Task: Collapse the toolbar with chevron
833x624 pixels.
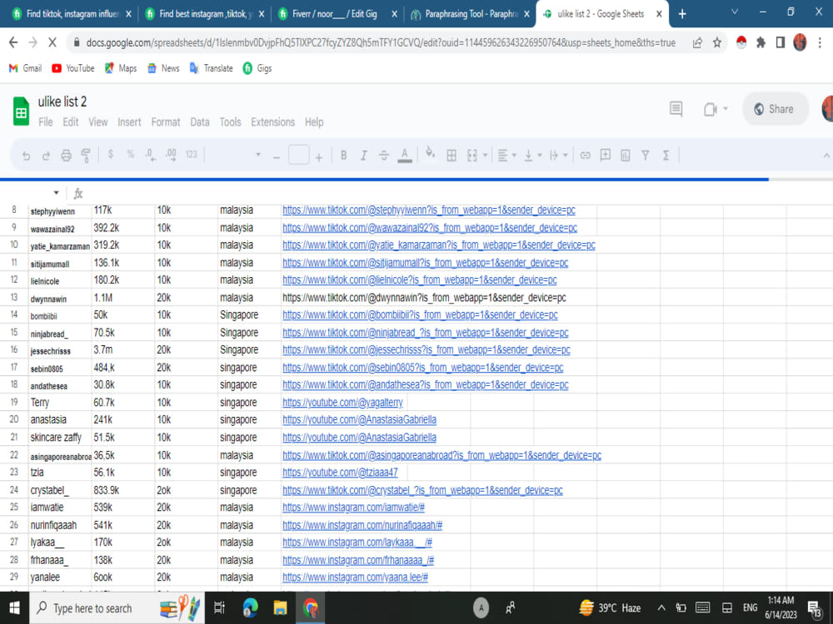Action: click(826, 156)
